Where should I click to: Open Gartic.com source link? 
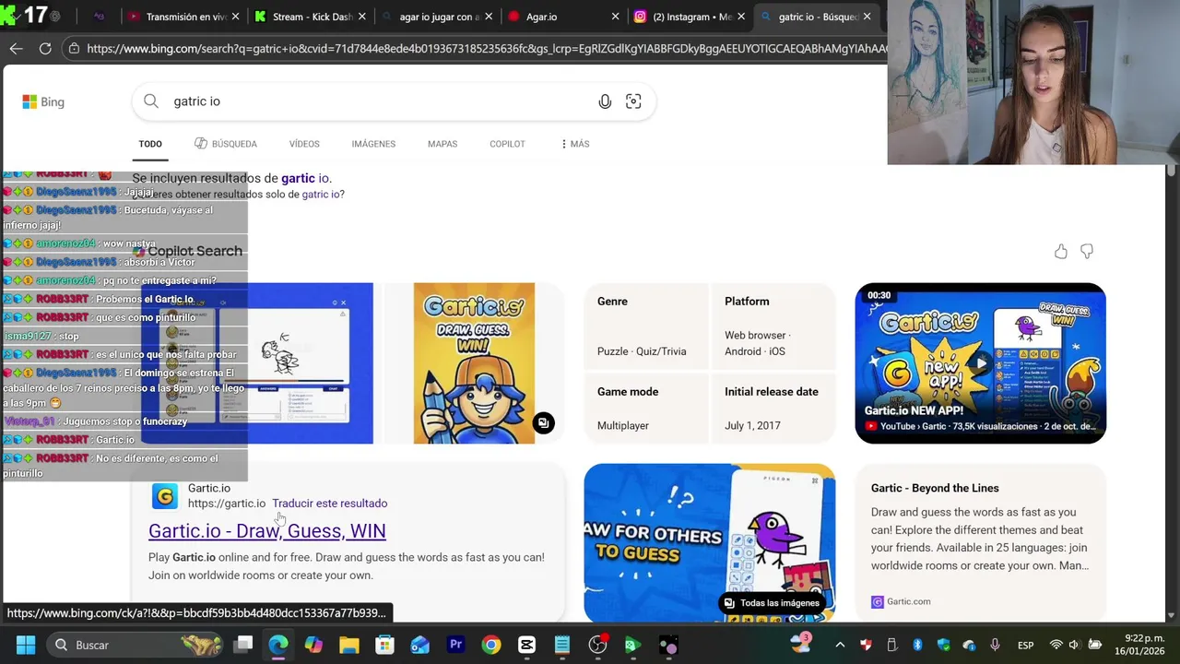[x=901, y=601]
